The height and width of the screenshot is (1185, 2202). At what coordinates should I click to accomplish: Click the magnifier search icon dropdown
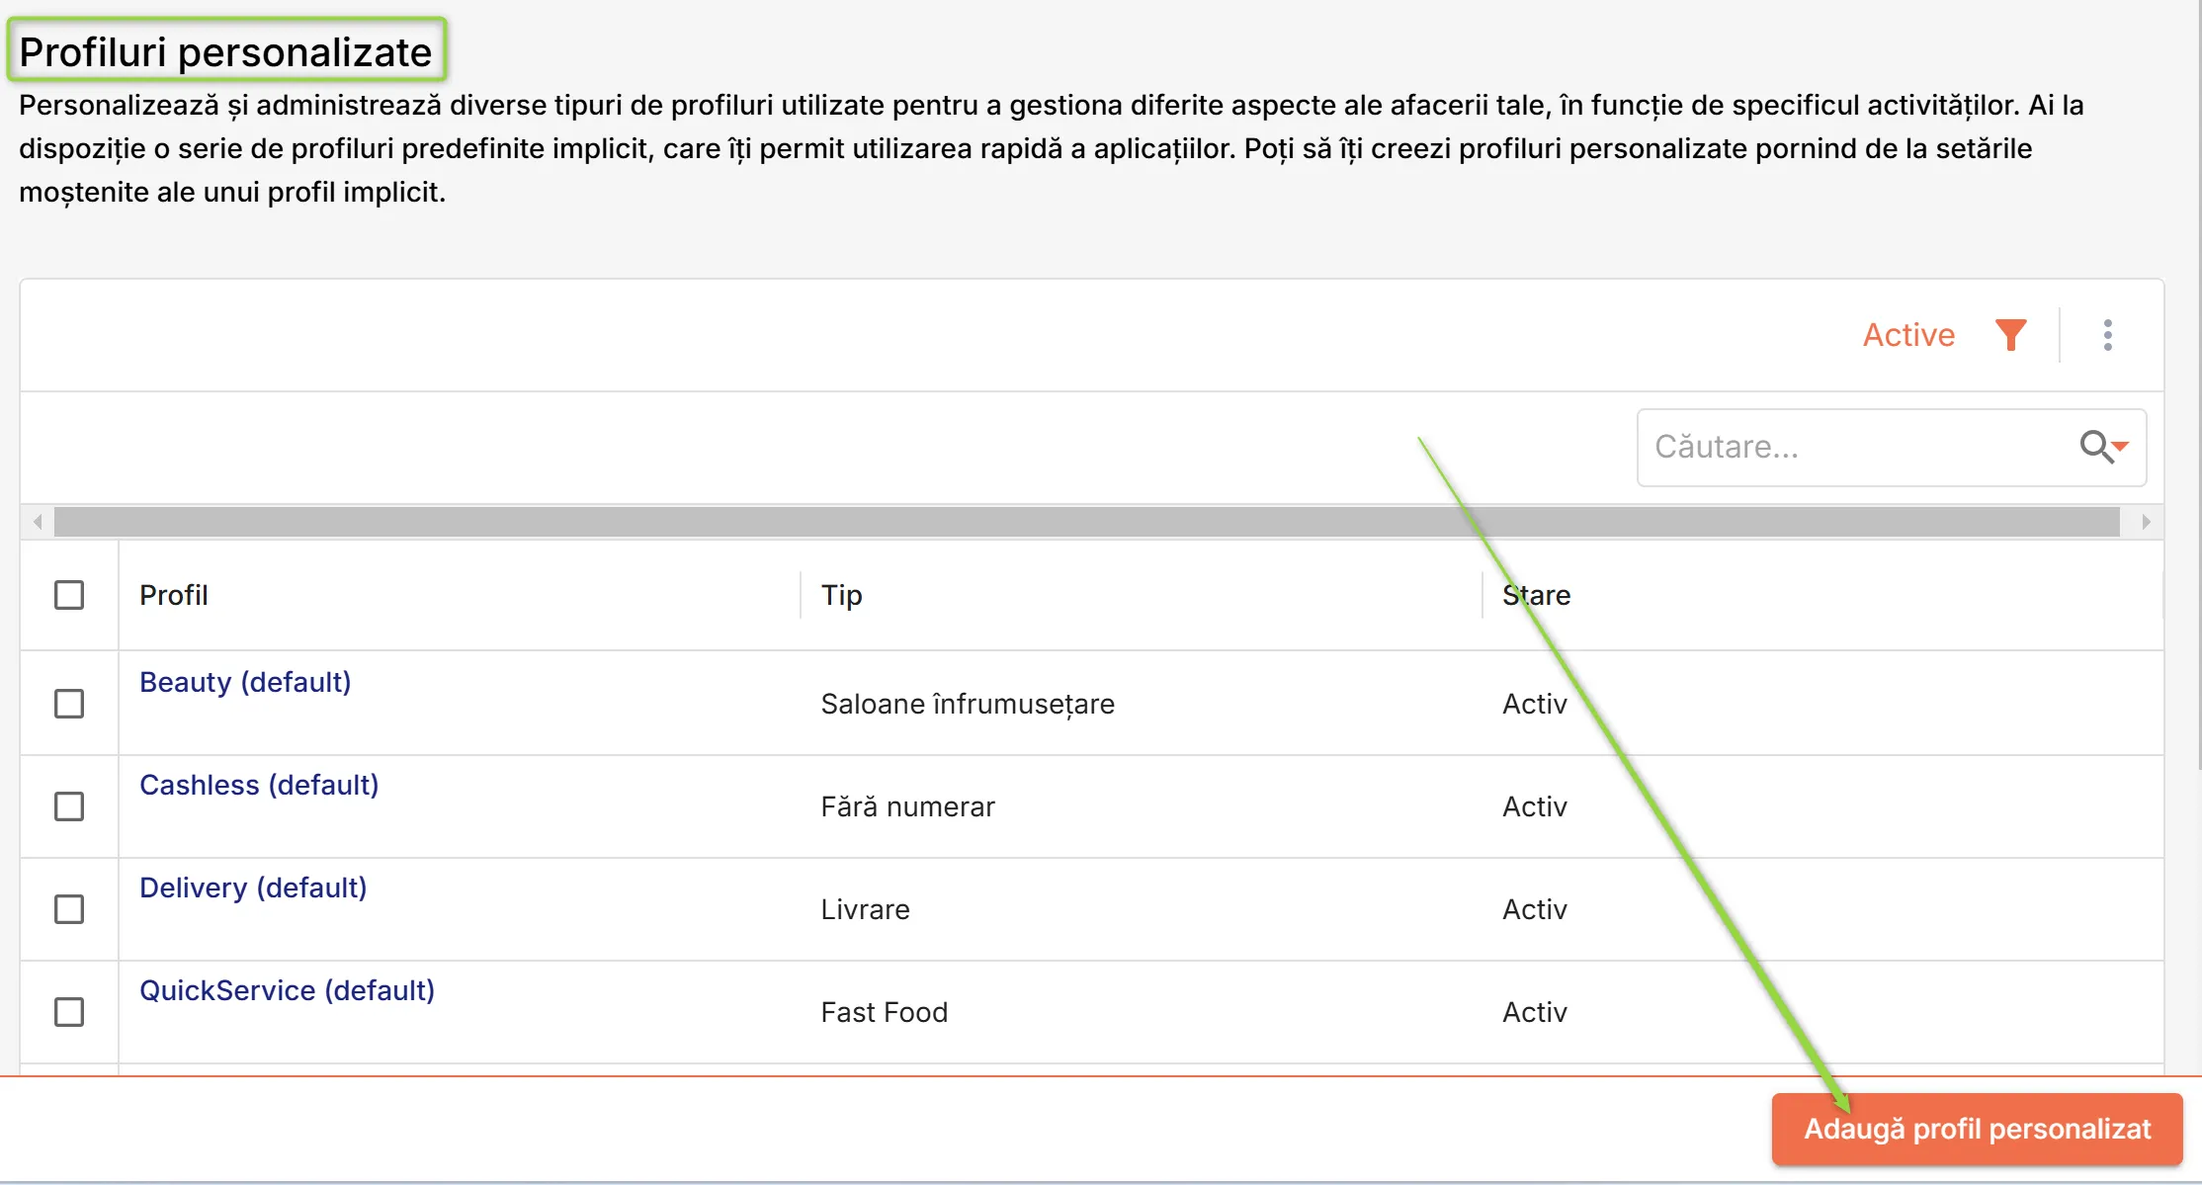pos(2104,447)
